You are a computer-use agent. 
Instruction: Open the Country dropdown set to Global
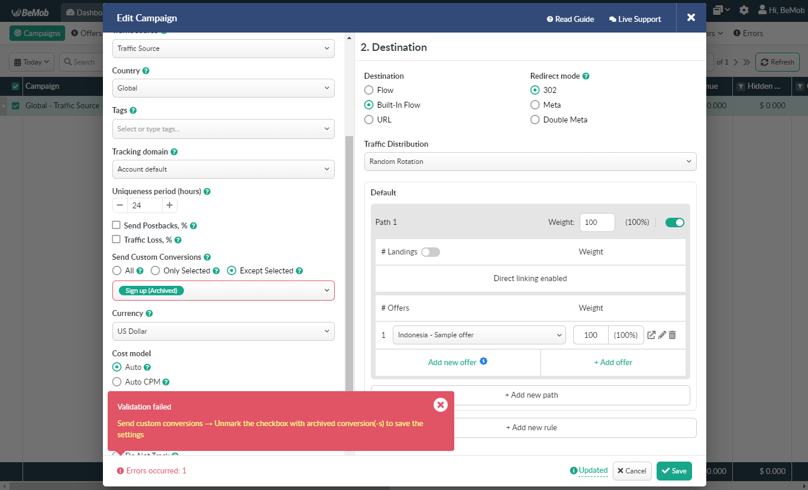(224, 88)
